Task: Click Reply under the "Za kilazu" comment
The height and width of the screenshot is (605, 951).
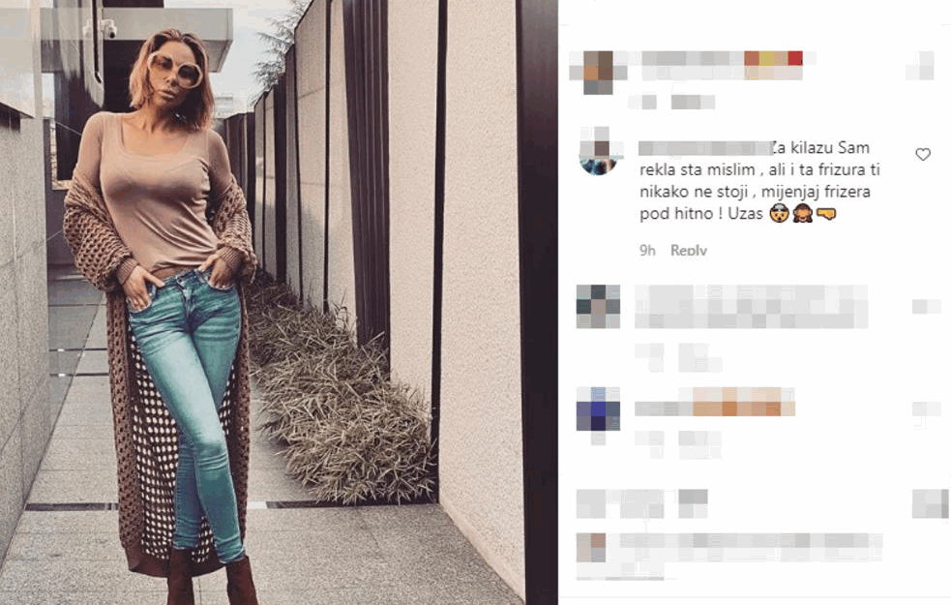Action: pos(689,250)
